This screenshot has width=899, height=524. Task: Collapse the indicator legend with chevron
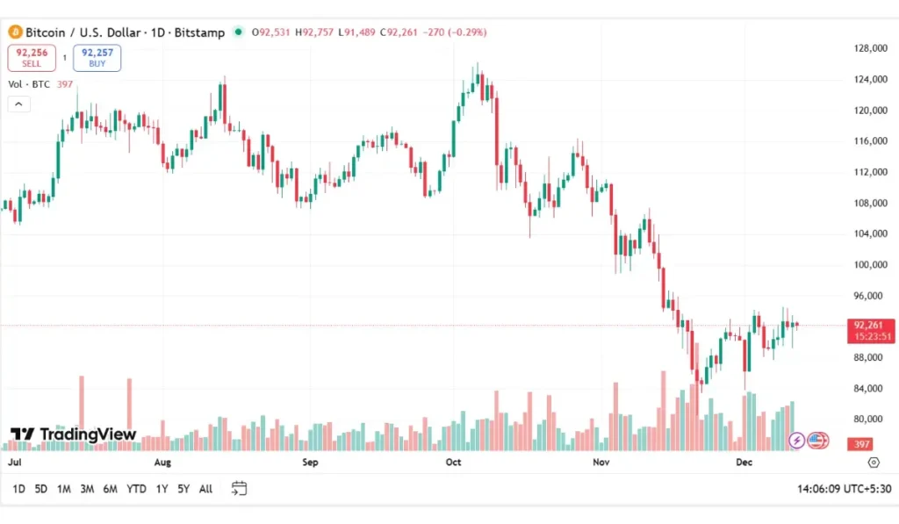pos(18,104)
